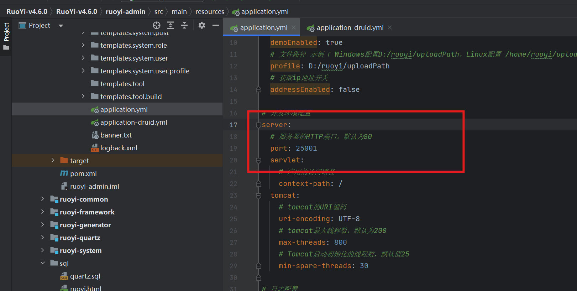Viewport: 577px width, 291px height.
Task: Collapse the sql folder
Action: pos(43,263)
